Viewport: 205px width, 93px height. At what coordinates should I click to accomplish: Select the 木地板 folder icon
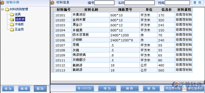[12, 24]
